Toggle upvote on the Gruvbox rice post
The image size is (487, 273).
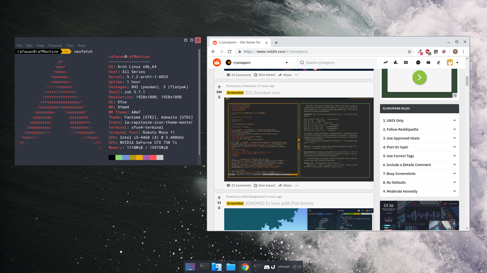[x=219, y=87]
